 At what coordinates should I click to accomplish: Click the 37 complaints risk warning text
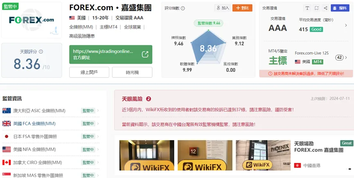click(x=208, y=110)
